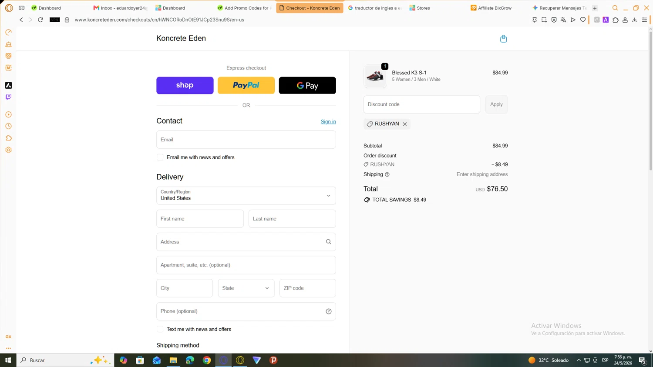Click the page vertical scrollbar
The width and height of the screenshot is (653, 367).
pyautogui.click(x=650, y=100)
